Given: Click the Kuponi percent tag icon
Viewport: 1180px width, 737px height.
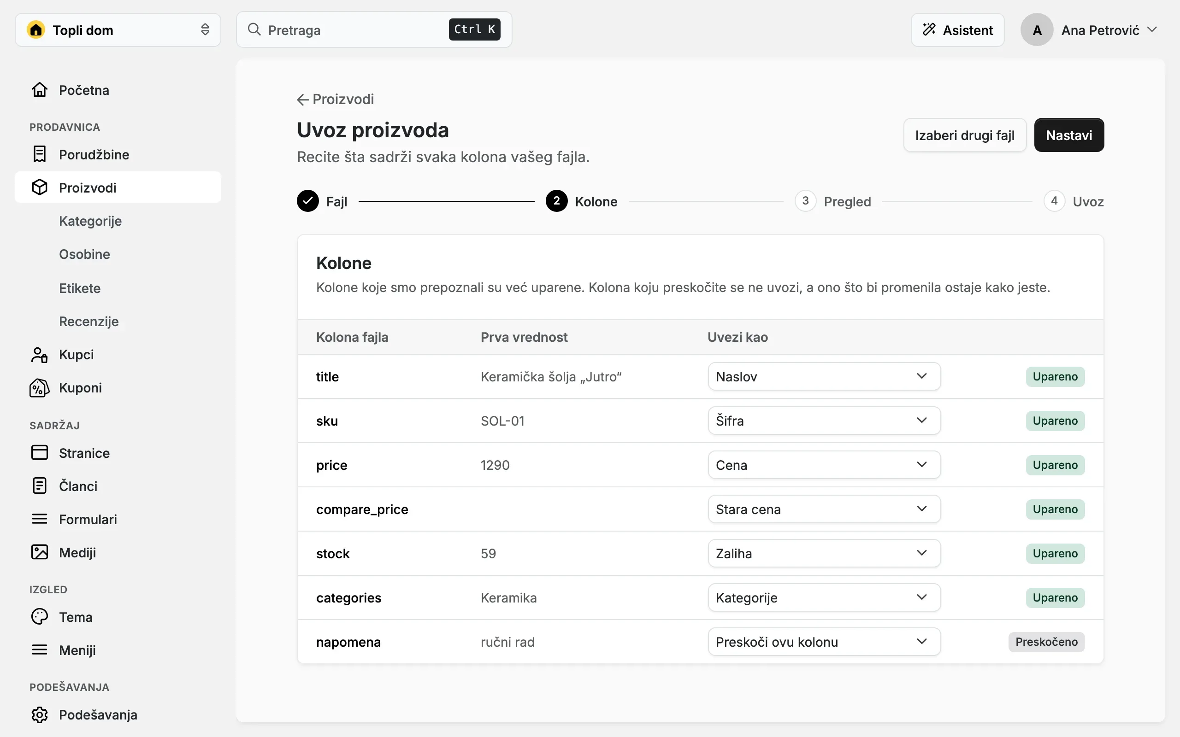Looking at the screenshot, I should 40,387.
